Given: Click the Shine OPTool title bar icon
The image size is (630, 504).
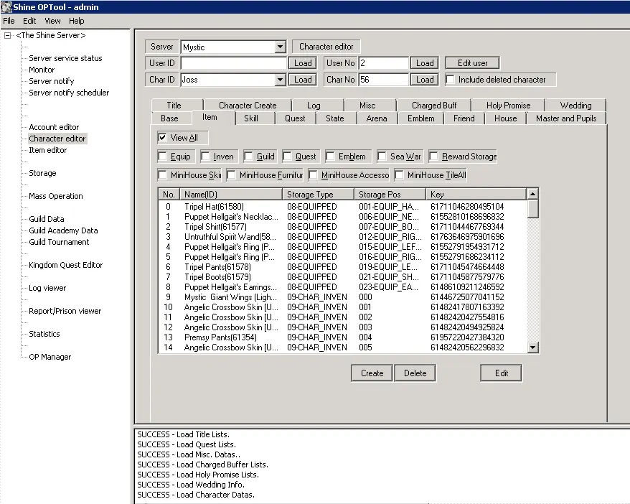Looking at the screenshot, I should [6, 7].
